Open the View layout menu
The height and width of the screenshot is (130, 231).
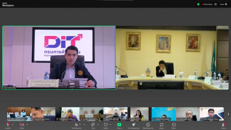pyautogui.click(x=223, y=4)
